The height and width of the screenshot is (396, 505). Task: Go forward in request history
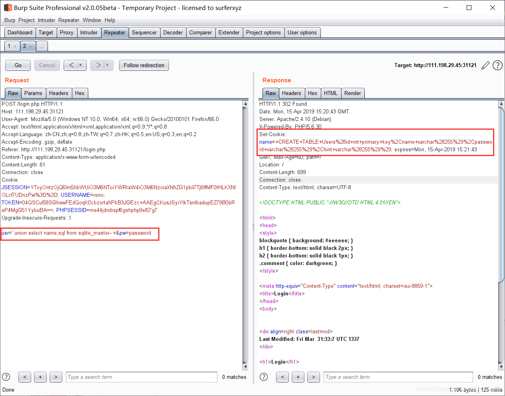tap(98, 65)
